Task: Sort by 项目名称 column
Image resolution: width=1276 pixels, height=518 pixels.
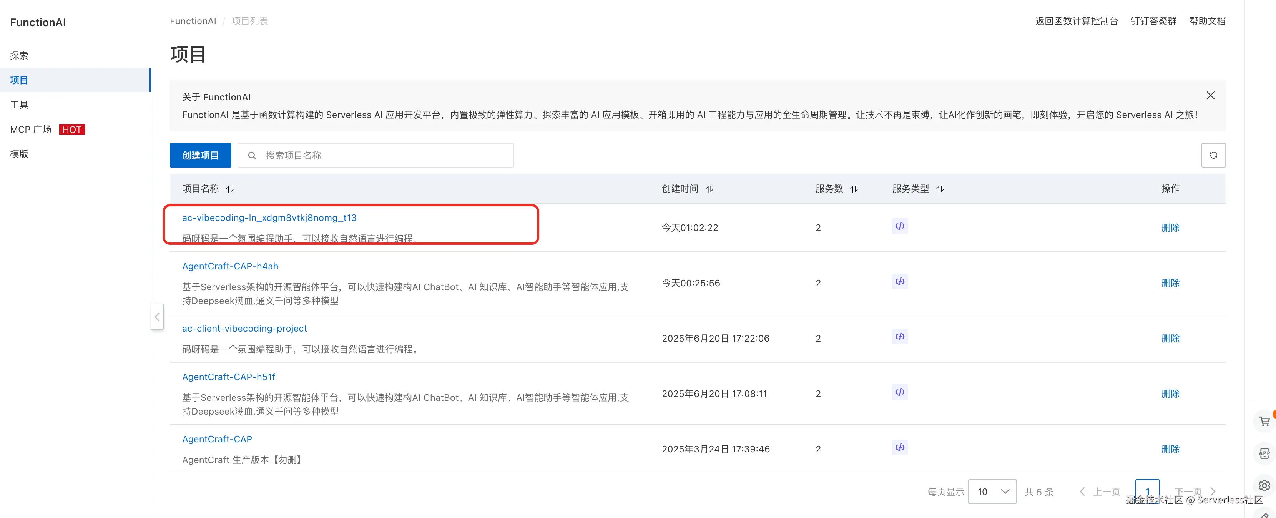Action: pos(230,189)
